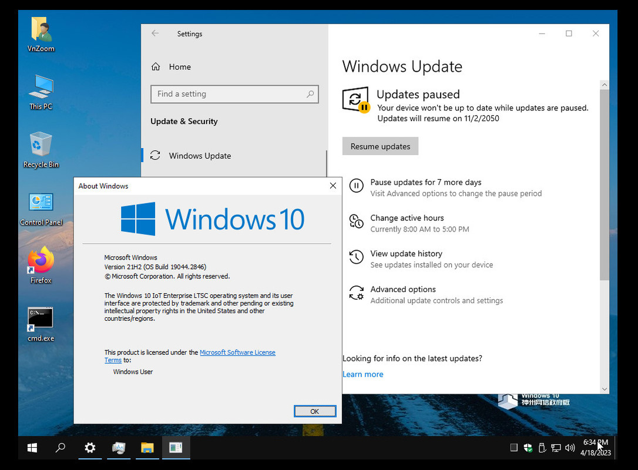
Task: Minimize the Settings window
Action: click(x=542, y=33)
